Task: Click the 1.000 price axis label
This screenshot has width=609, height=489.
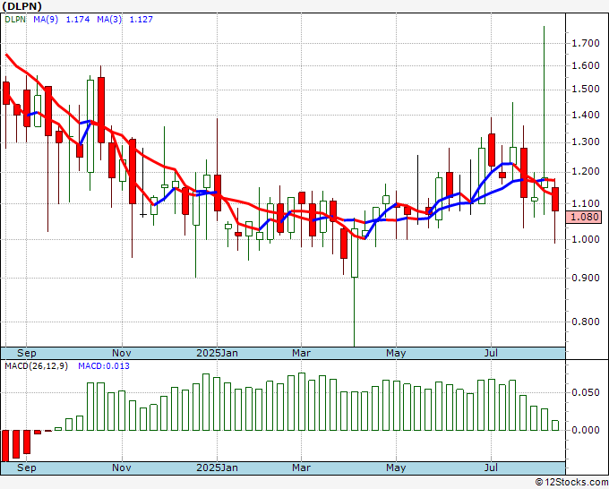Action: [585, 239]
